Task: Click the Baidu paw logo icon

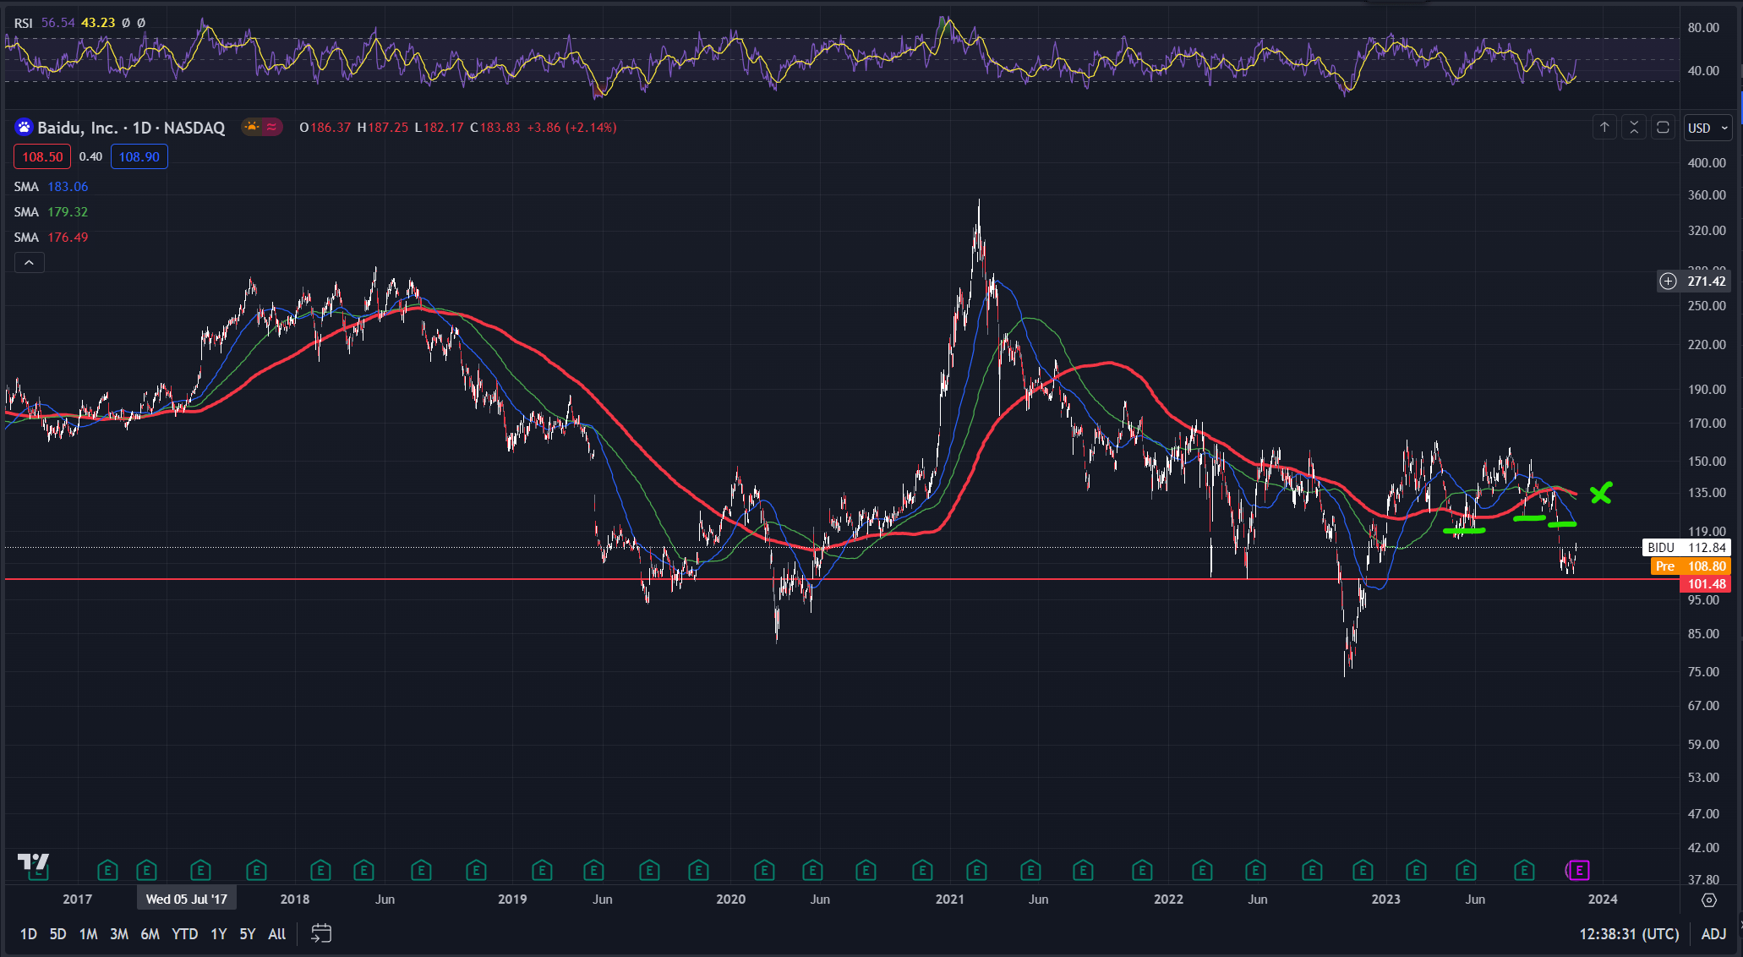Action: pos(24,128)
